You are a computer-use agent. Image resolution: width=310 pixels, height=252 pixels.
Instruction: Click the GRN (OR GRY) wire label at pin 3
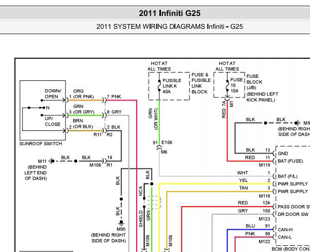point(83,109)
